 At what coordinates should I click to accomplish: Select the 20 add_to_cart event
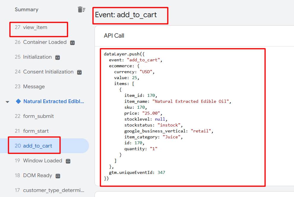(x=37, y=146)
